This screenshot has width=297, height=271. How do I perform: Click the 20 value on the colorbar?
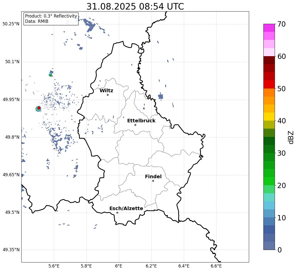(281, 186)
